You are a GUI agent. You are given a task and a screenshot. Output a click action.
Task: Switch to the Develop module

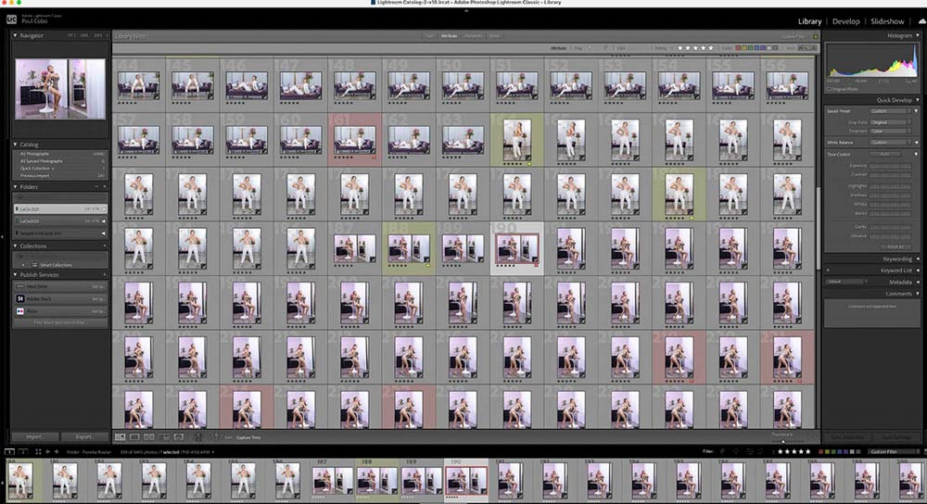pos(845,20)
